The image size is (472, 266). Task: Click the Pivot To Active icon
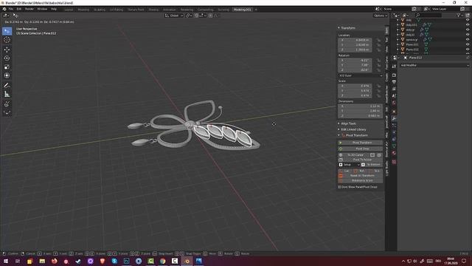(341, 160)
